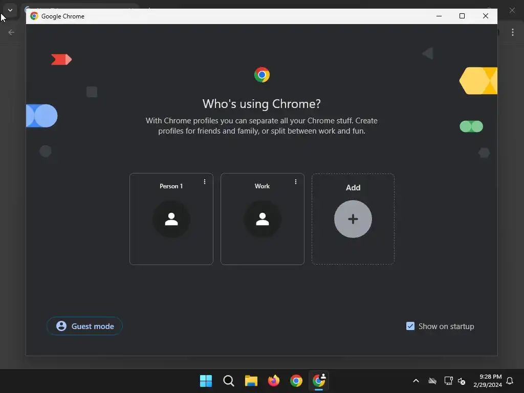The height and width of the screenshot is (393, 524).
Task: Close the profile picker window
Action: 486,16
